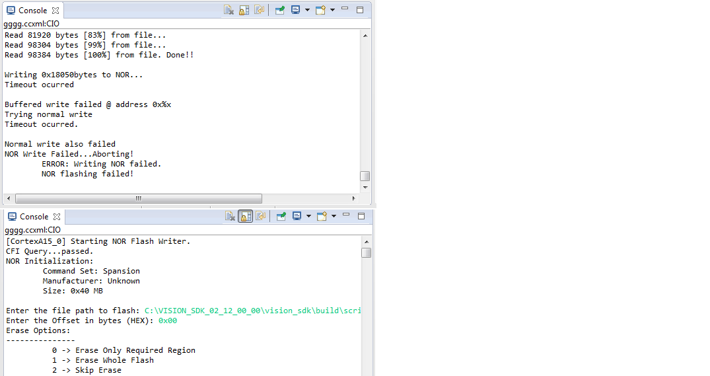
Task: Toggle Scroll Lock in top console
Action: pyautogui.click(x=244, y=10)
